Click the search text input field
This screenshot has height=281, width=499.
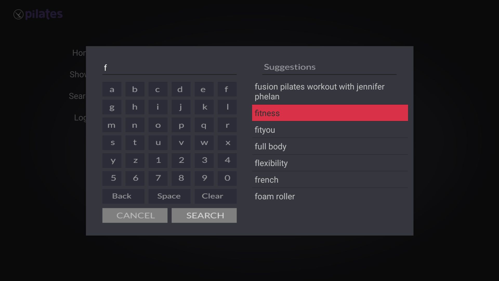tap(169, 68)
